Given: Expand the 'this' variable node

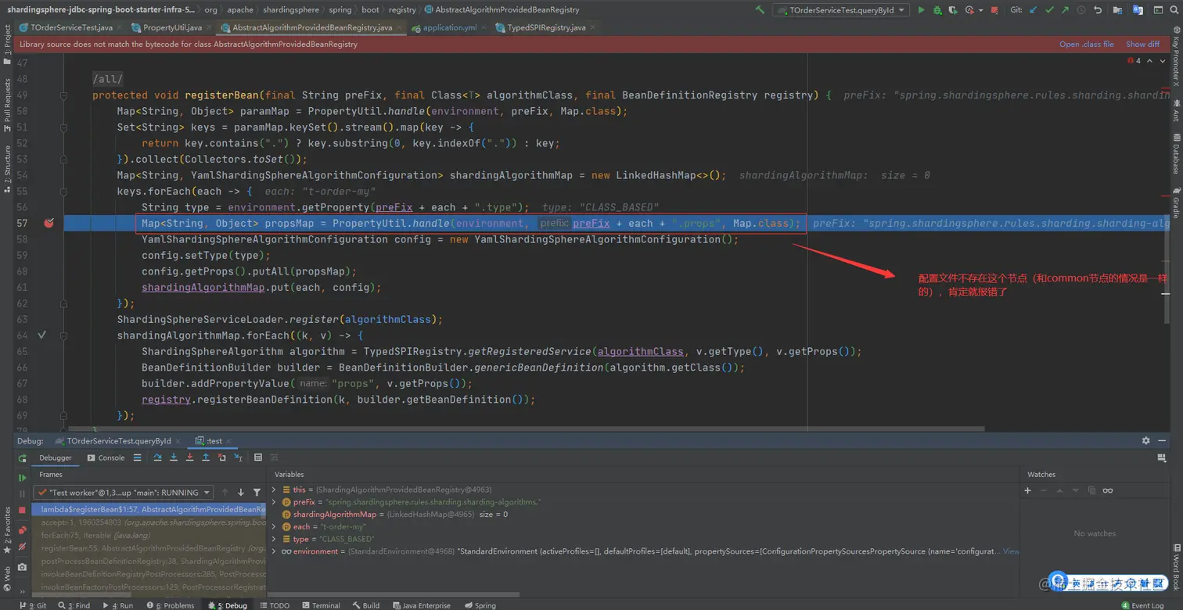Looking at the screenshot, I should point(274,490).
